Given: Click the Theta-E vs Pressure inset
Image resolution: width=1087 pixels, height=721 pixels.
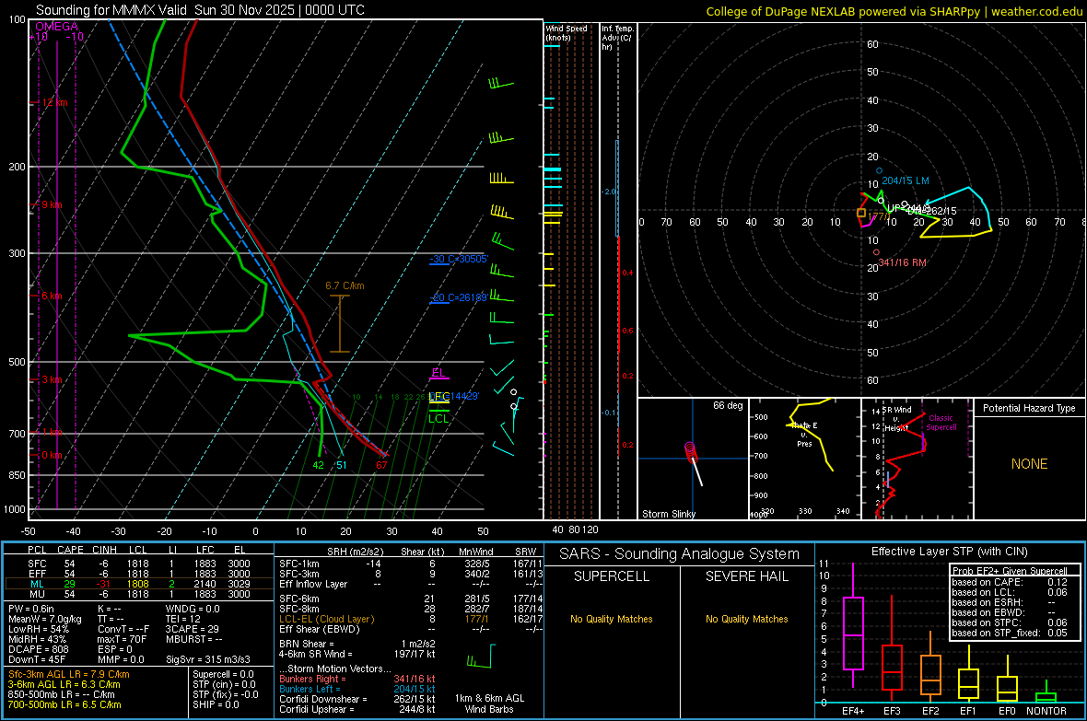Looking at the screenshot, I should click(x=805, y=459).
